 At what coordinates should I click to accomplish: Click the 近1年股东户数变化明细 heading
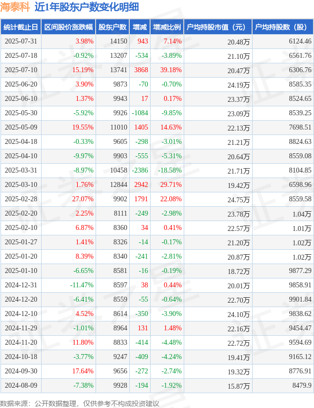87,7
